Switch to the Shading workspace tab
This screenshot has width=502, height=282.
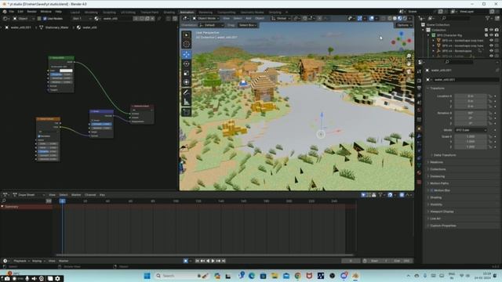[169, 13]
